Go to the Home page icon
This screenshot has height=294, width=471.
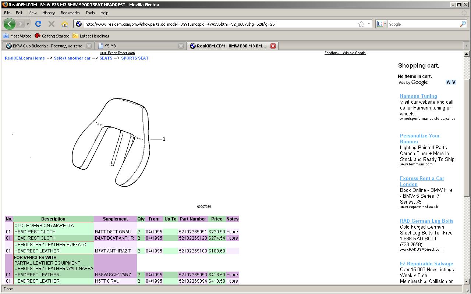(65, 24)
